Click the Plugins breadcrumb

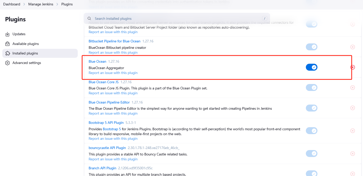(67, 4)
